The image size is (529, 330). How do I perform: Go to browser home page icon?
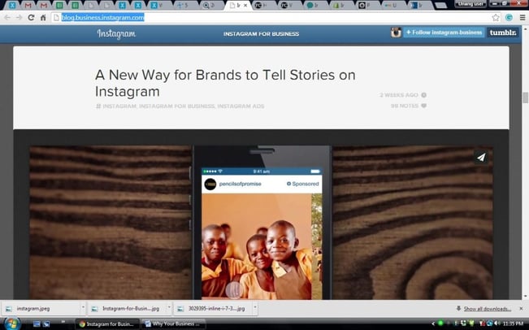coord(43,17)
